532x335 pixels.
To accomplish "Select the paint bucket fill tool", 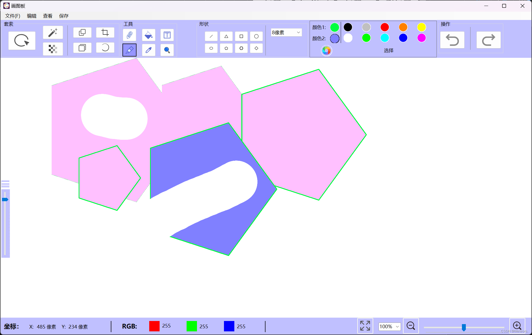I will tap(148, 35).
